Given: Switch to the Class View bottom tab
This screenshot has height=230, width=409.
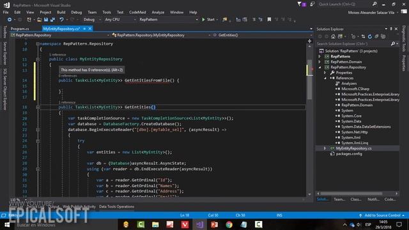Looking at the screenshot, I should click(x=356, y=199).
